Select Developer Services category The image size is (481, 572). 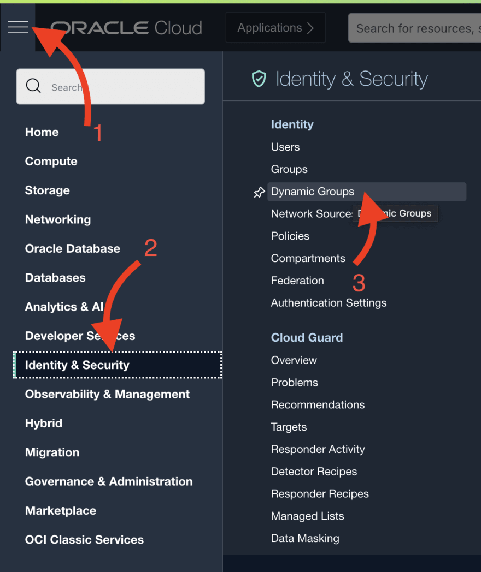click(80, 336)
